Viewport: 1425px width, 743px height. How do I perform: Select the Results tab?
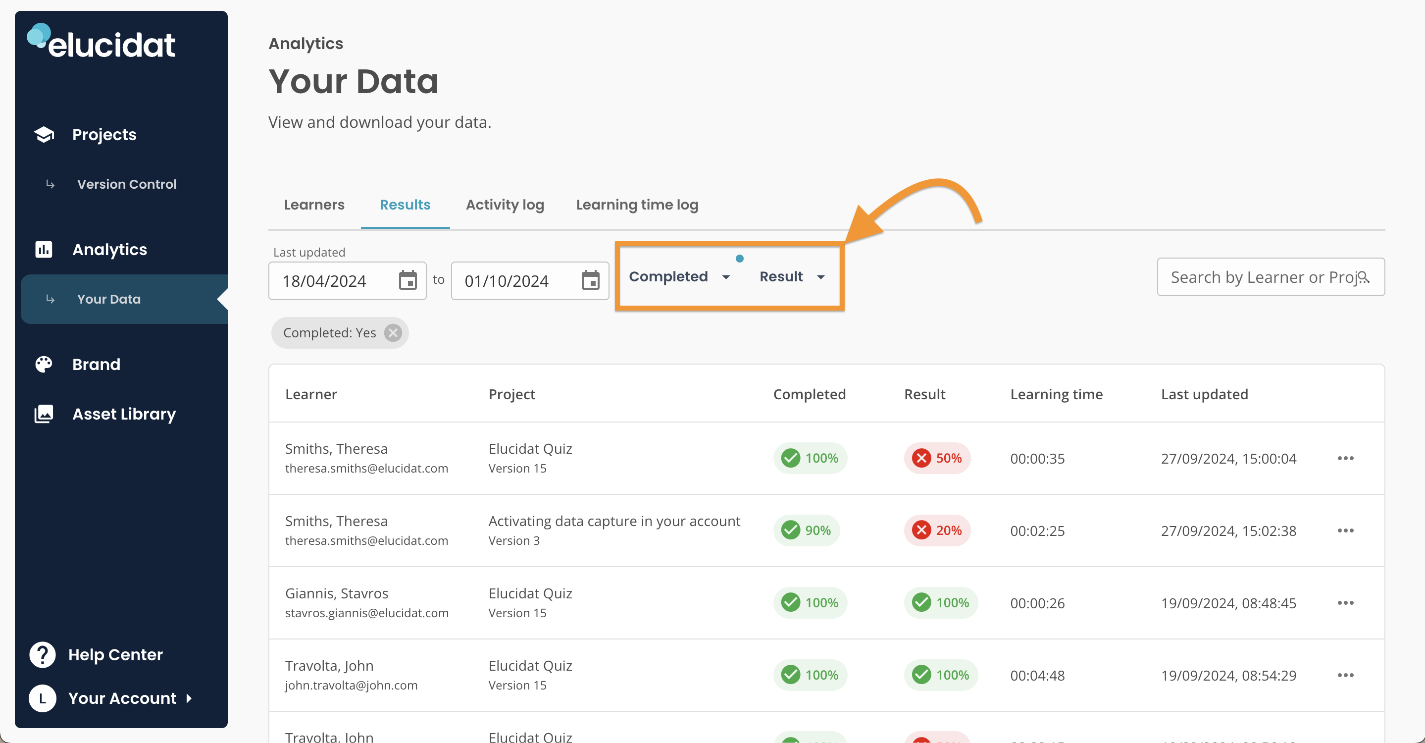405,205
